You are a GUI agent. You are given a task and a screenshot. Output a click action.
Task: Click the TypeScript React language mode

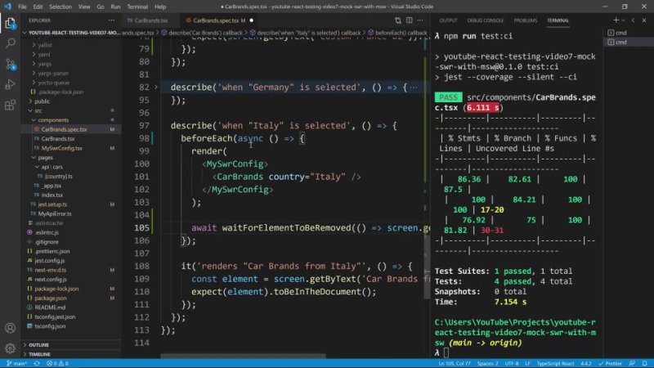555,363
